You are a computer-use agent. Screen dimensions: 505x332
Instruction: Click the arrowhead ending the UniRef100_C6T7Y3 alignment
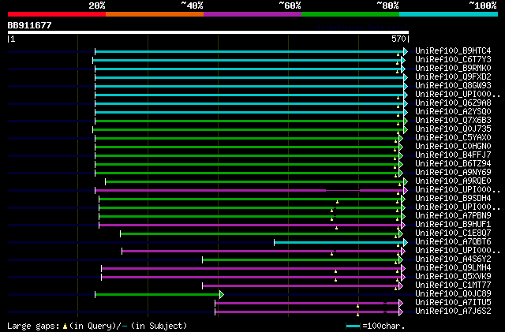pos(403,60)
